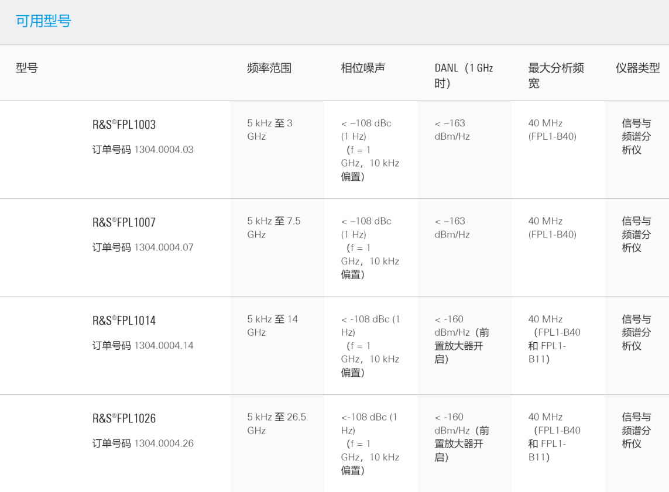Click the phase noise cell for FPL1003

pyautogui.click(x=370, y=150)
